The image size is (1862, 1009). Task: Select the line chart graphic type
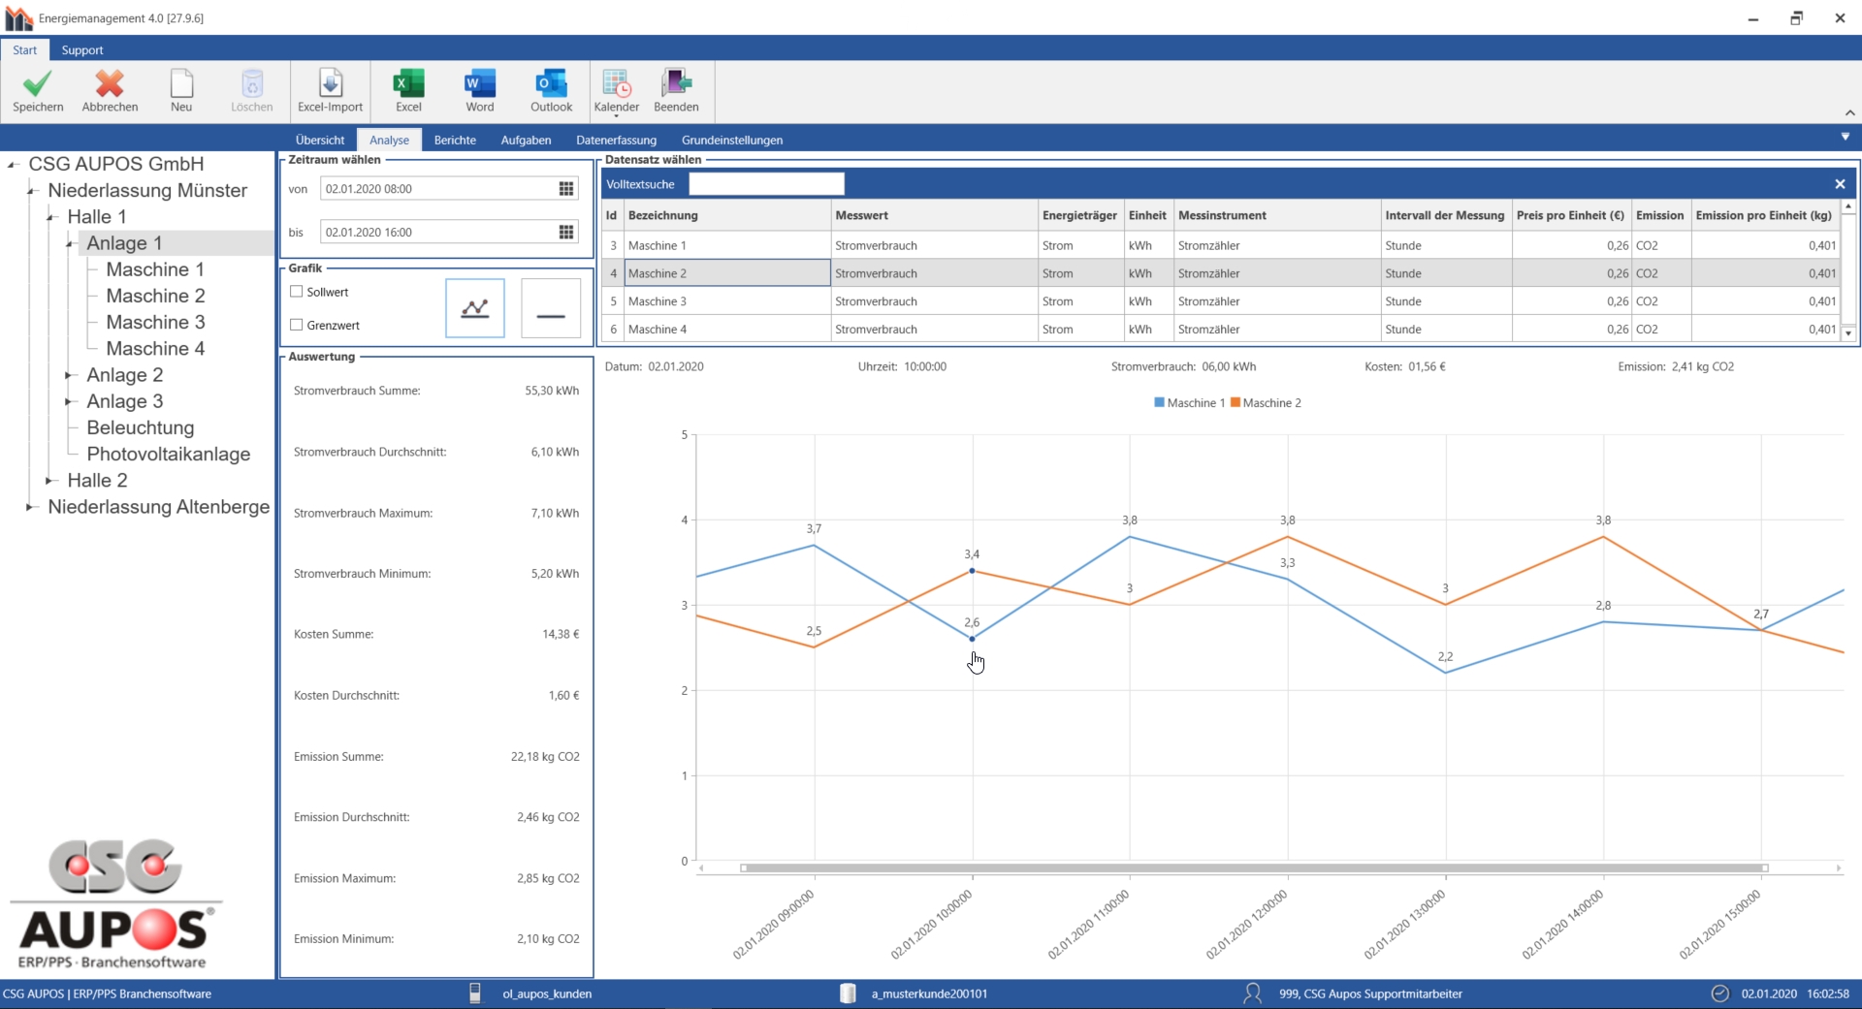click(475, 308)
